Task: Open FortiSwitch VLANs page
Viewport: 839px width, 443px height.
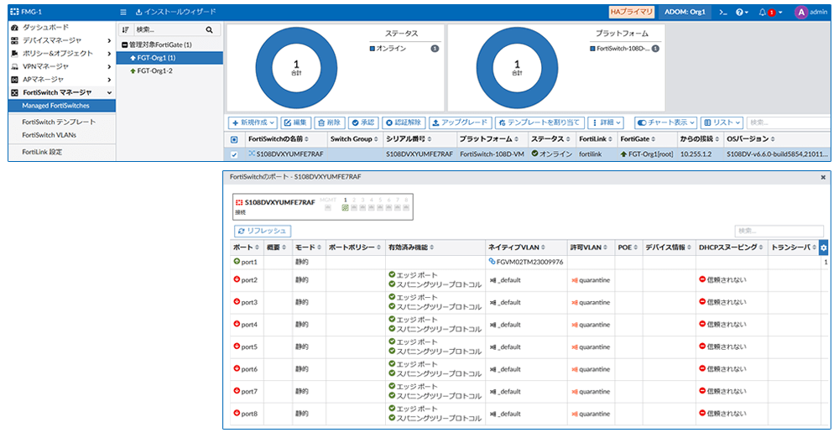Action: coord(50,135)
